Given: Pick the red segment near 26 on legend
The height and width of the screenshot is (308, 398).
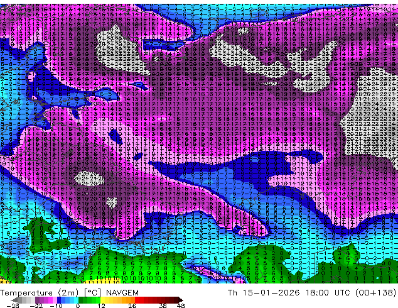Looking at the screenshot, I should [x=138, y=300].
